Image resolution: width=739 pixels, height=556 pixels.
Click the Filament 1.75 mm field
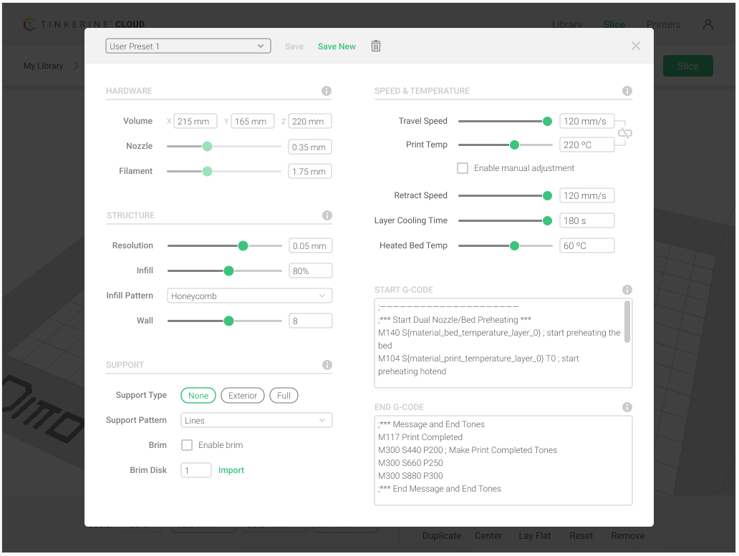pyautogui.click(x=309, y=171)
